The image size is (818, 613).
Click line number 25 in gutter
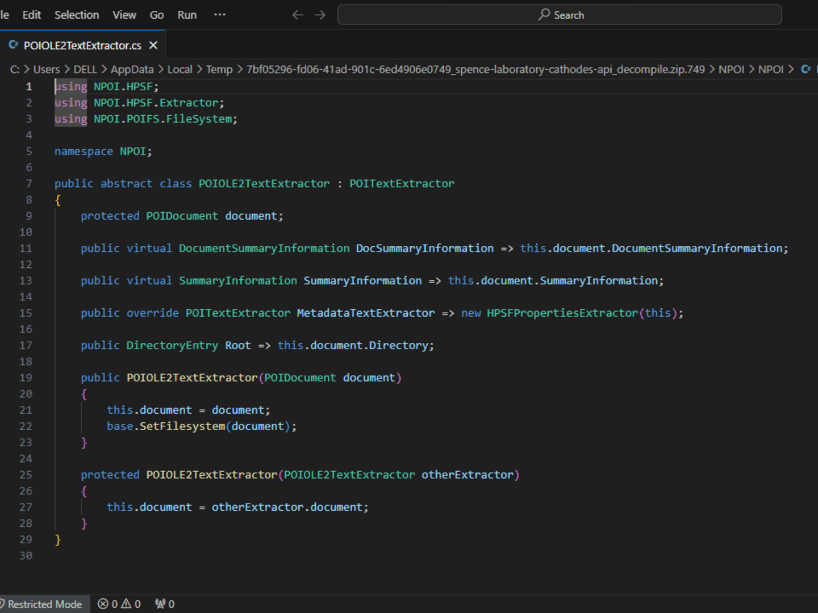click(26, 475)
